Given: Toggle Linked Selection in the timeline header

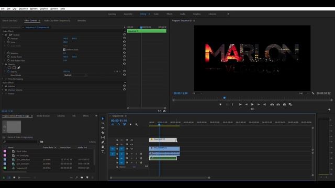Looking at the screenshot, I should [125, 124].
